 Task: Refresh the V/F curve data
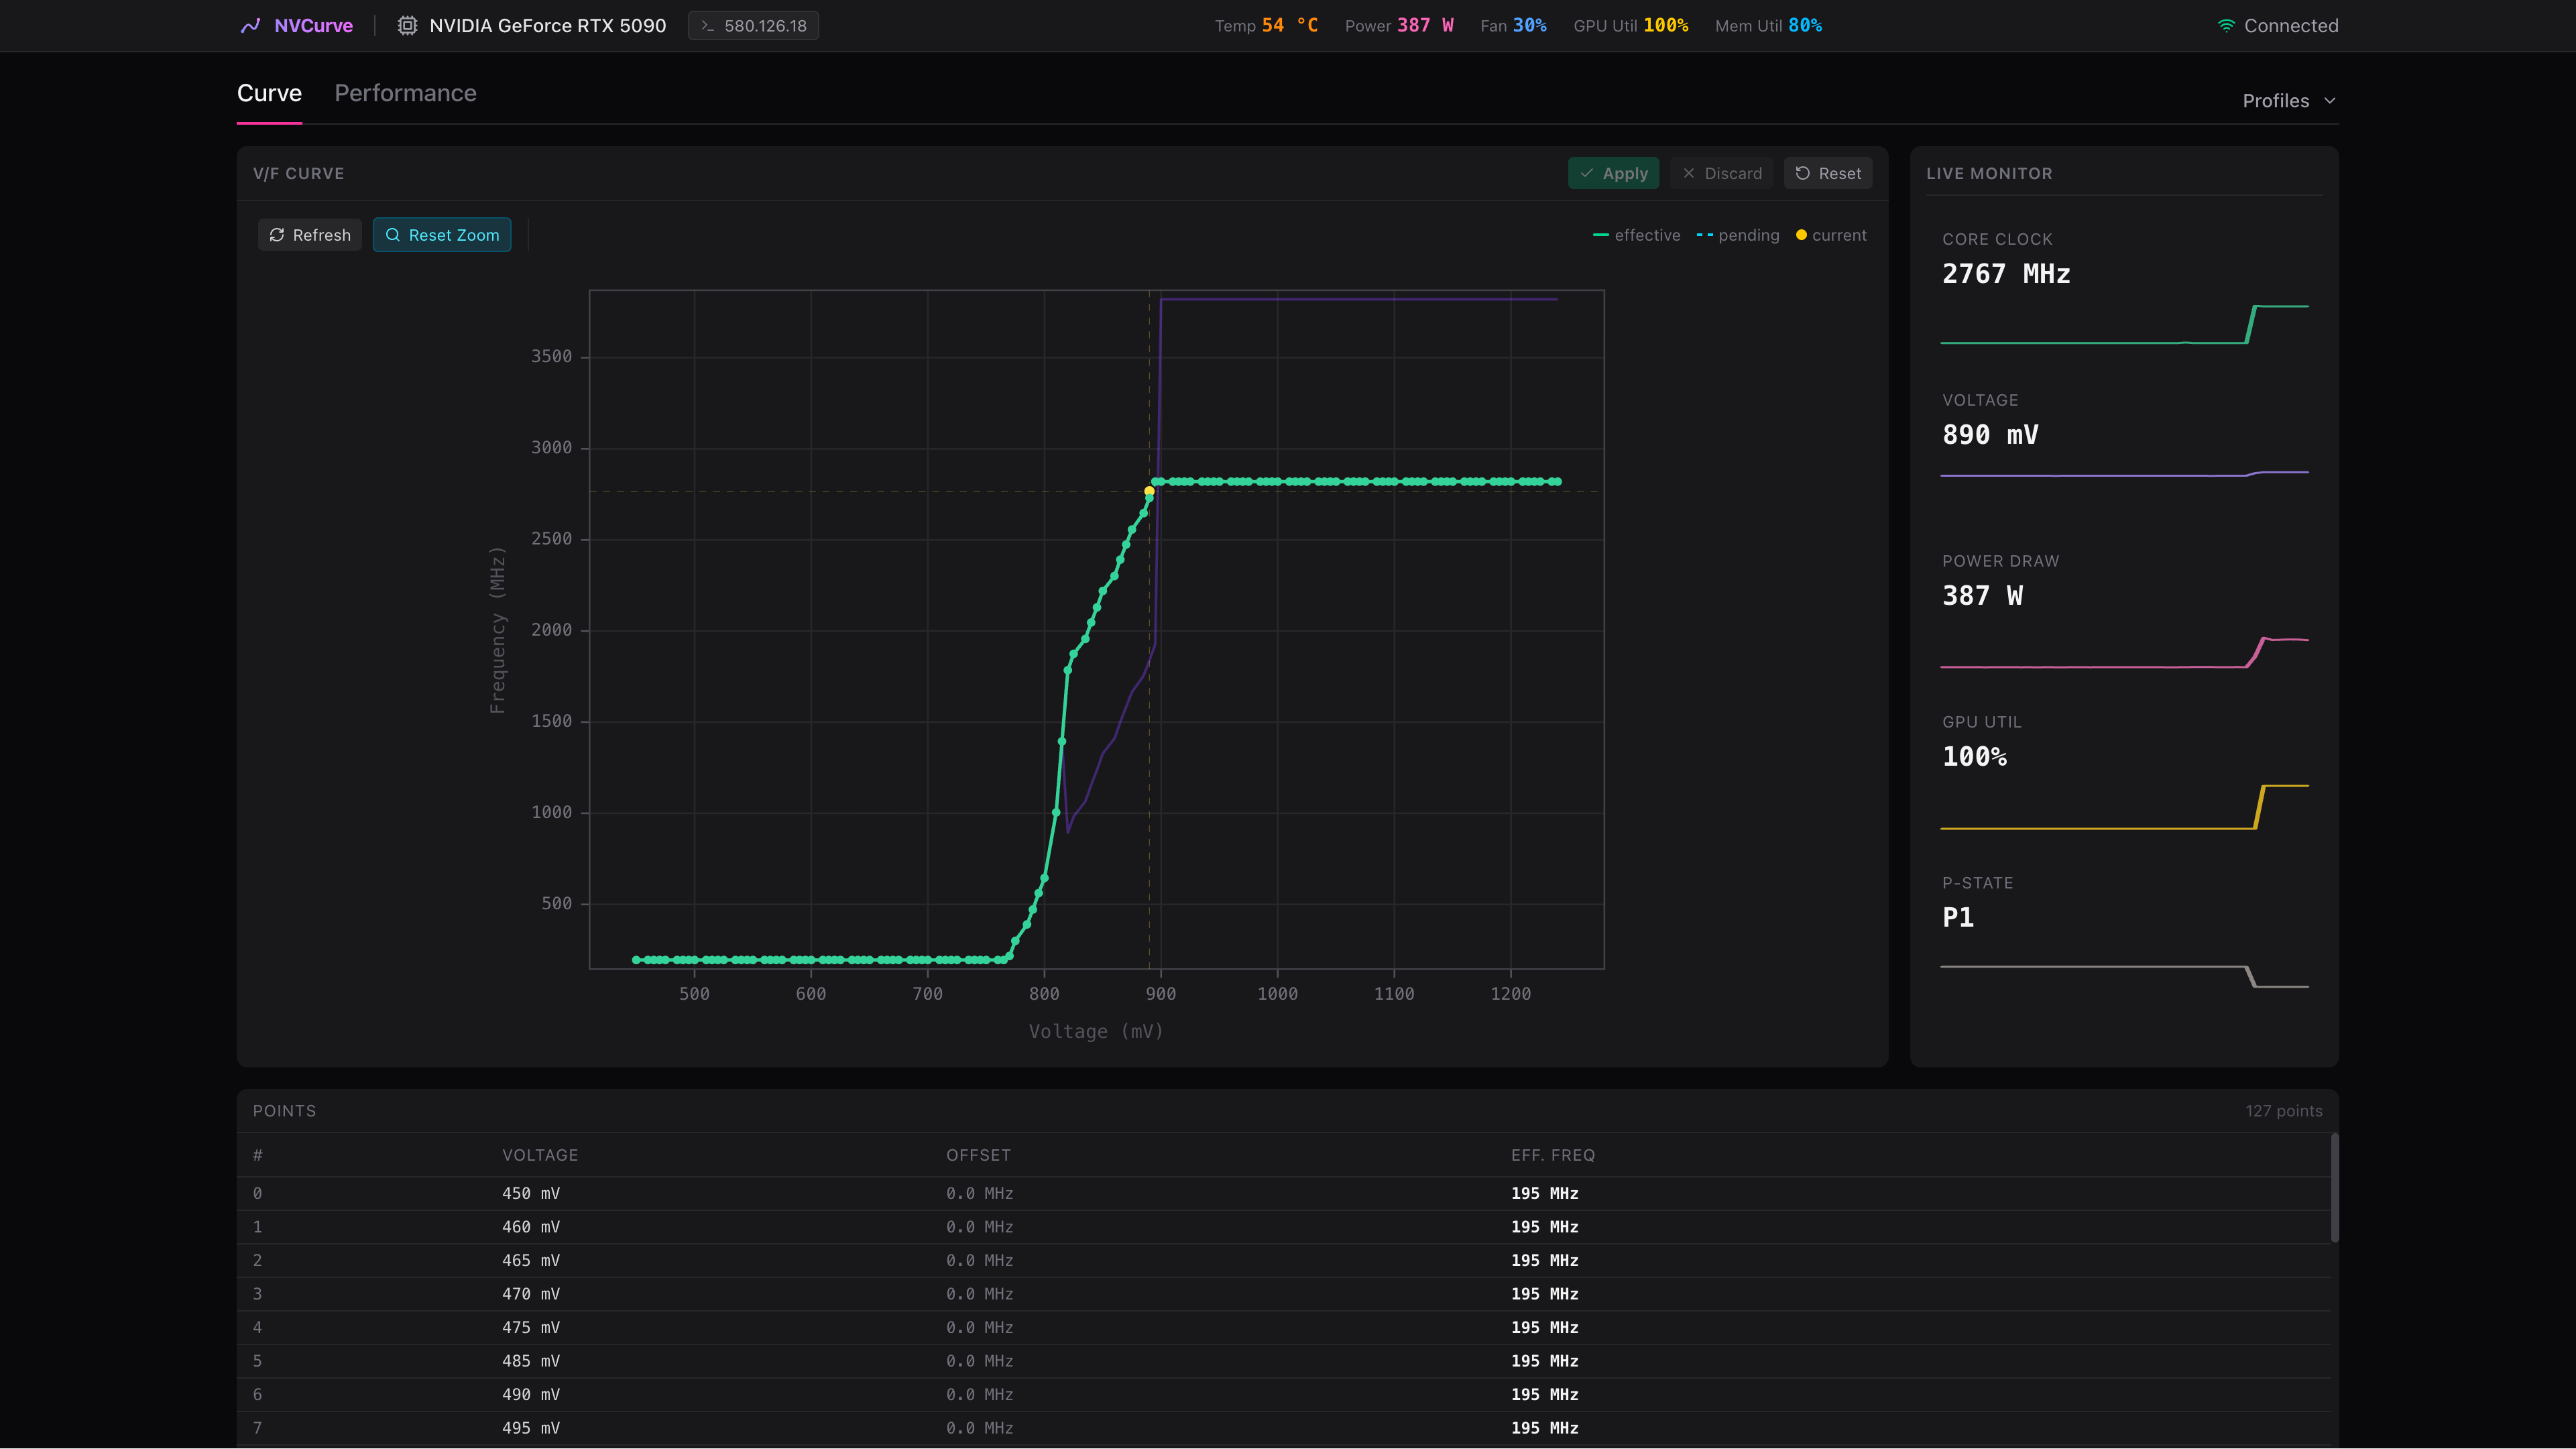(310, 235)
